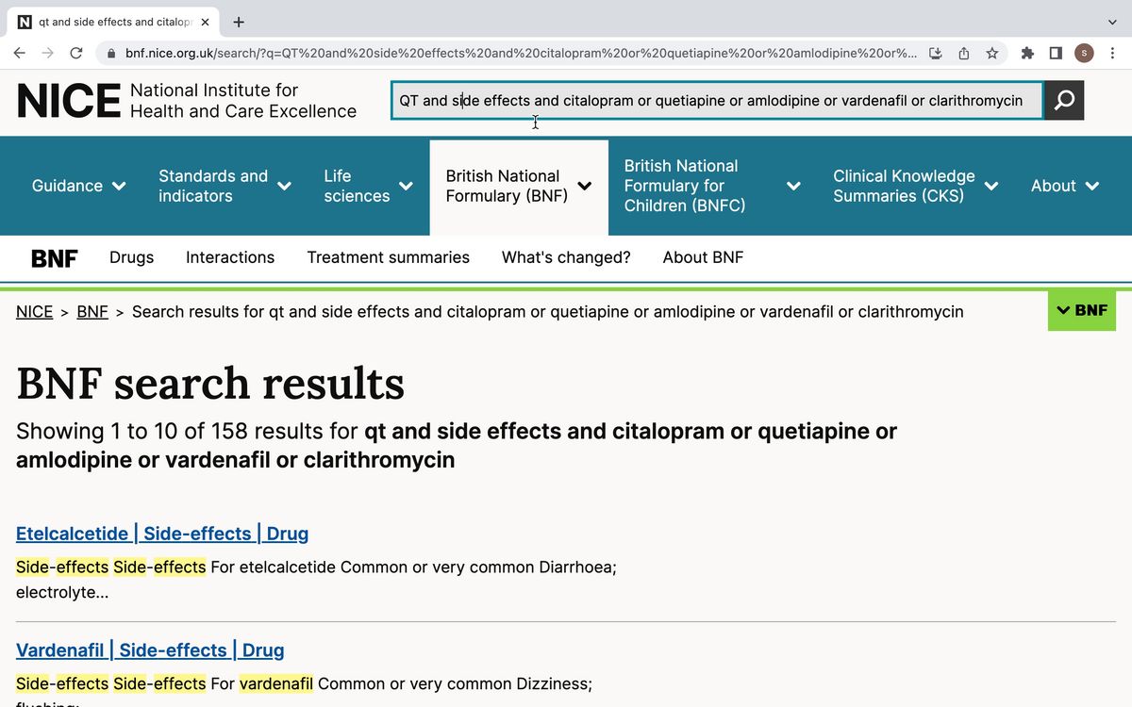Expand the About menu

[x=1065, y=186]
